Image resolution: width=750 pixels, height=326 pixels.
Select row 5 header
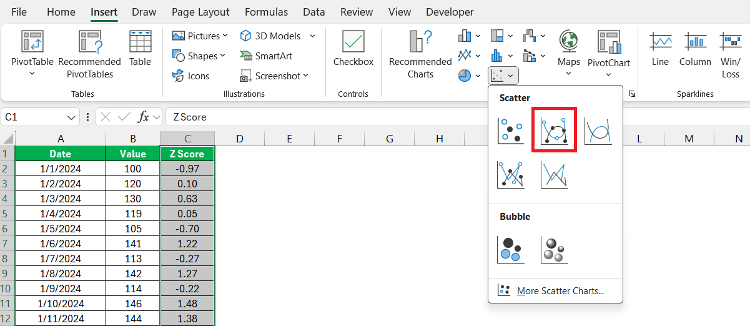click(x=7, y=214)
